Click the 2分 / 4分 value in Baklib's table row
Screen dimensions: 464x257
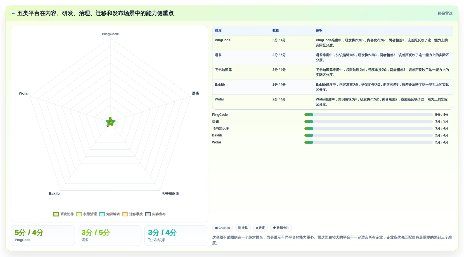[279, 85]
